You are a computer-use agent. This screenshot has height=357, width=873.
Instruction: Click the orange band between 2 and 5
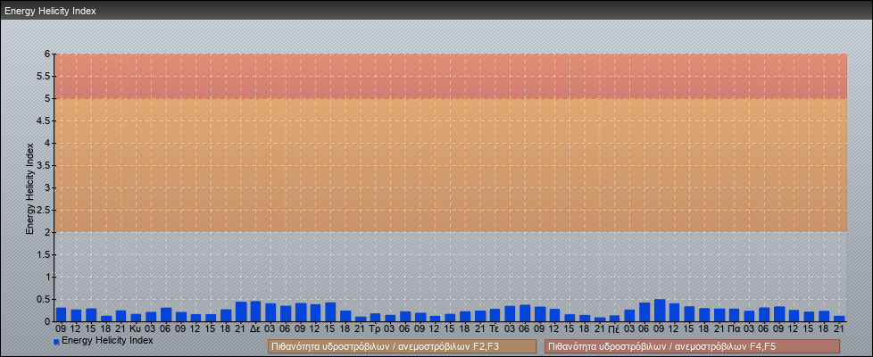(x=450, y=165)
